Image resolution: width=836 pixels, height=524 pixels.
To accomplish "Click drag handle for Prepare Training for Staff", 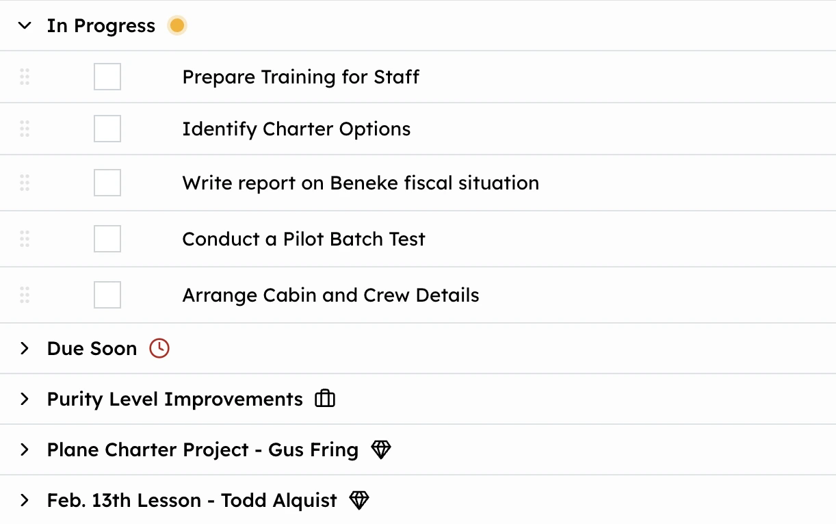I will (25, 77).
